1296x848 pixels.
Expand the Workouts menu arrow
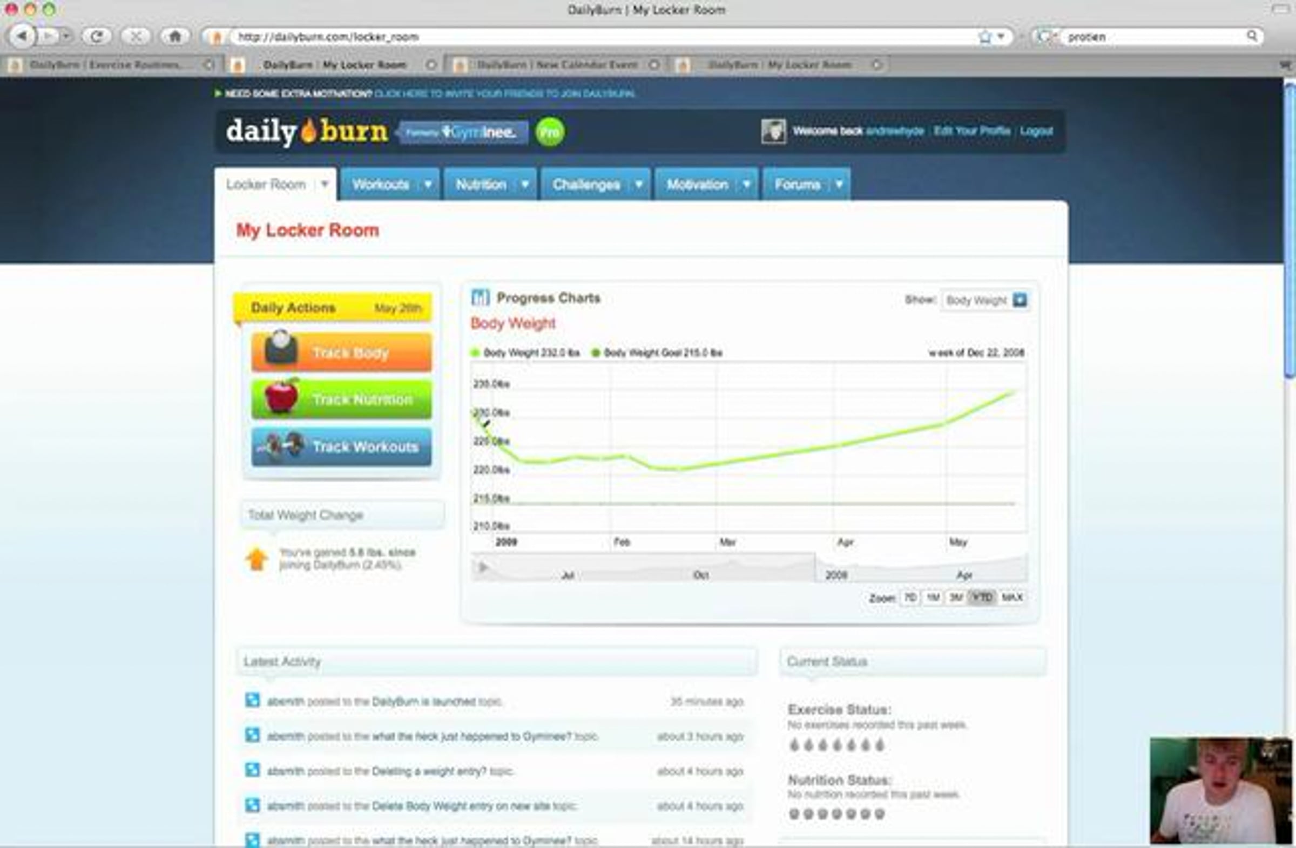pos(428,185)
